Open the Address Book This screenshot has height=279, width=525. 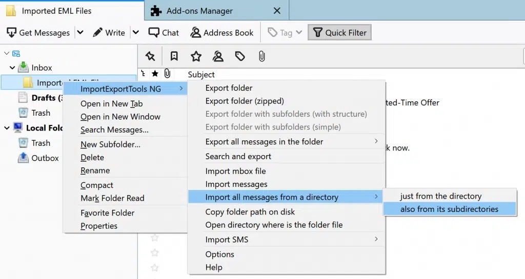click(222, 33)
